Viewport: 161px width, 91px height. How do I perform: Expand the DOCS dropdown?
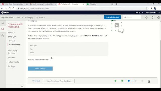tap(139, 12)
